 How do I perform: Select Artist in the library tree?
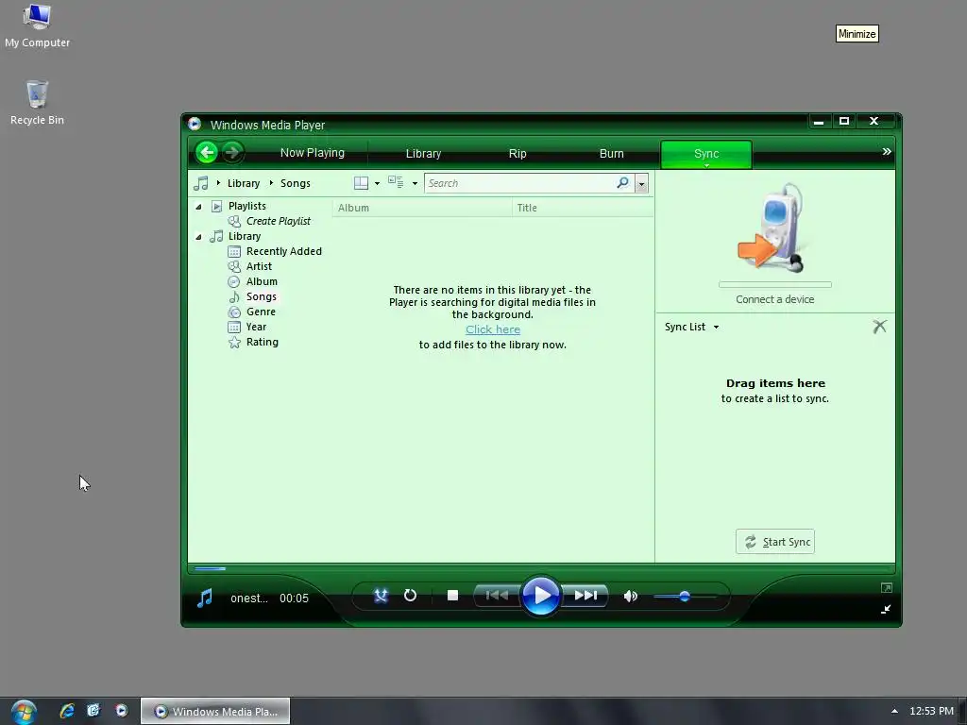point(259,266)
